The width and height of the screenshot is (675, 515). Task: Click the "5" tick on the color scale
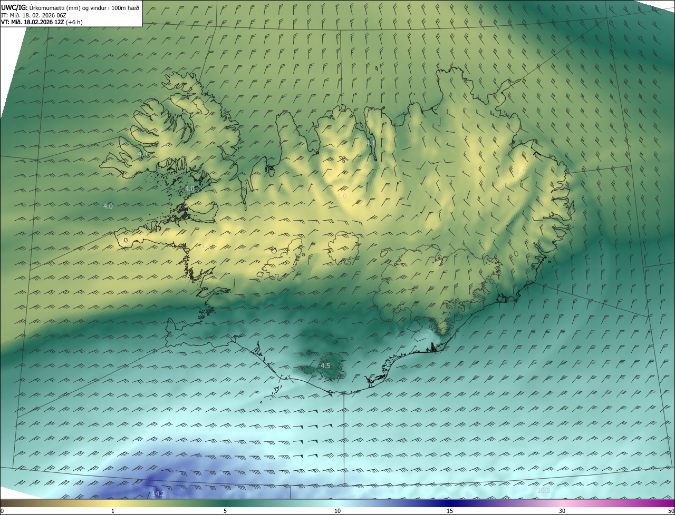[225, 511]
